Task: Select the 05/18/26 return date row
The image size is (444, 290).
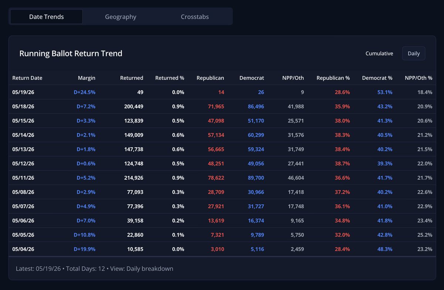Action: (222, 106)
